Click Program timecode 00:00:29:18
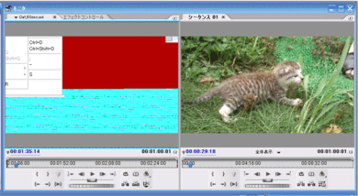Viewport: 358px width, 196px height. pyautogui.click(x=200, y=151)
